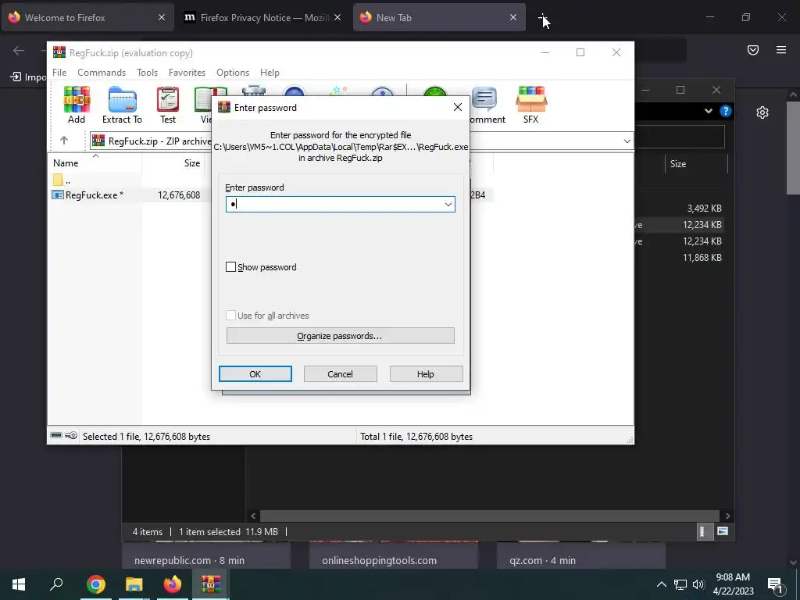800x600 pixels.
Task: Click the blue help icon in Explorer window
Action: 725,111
